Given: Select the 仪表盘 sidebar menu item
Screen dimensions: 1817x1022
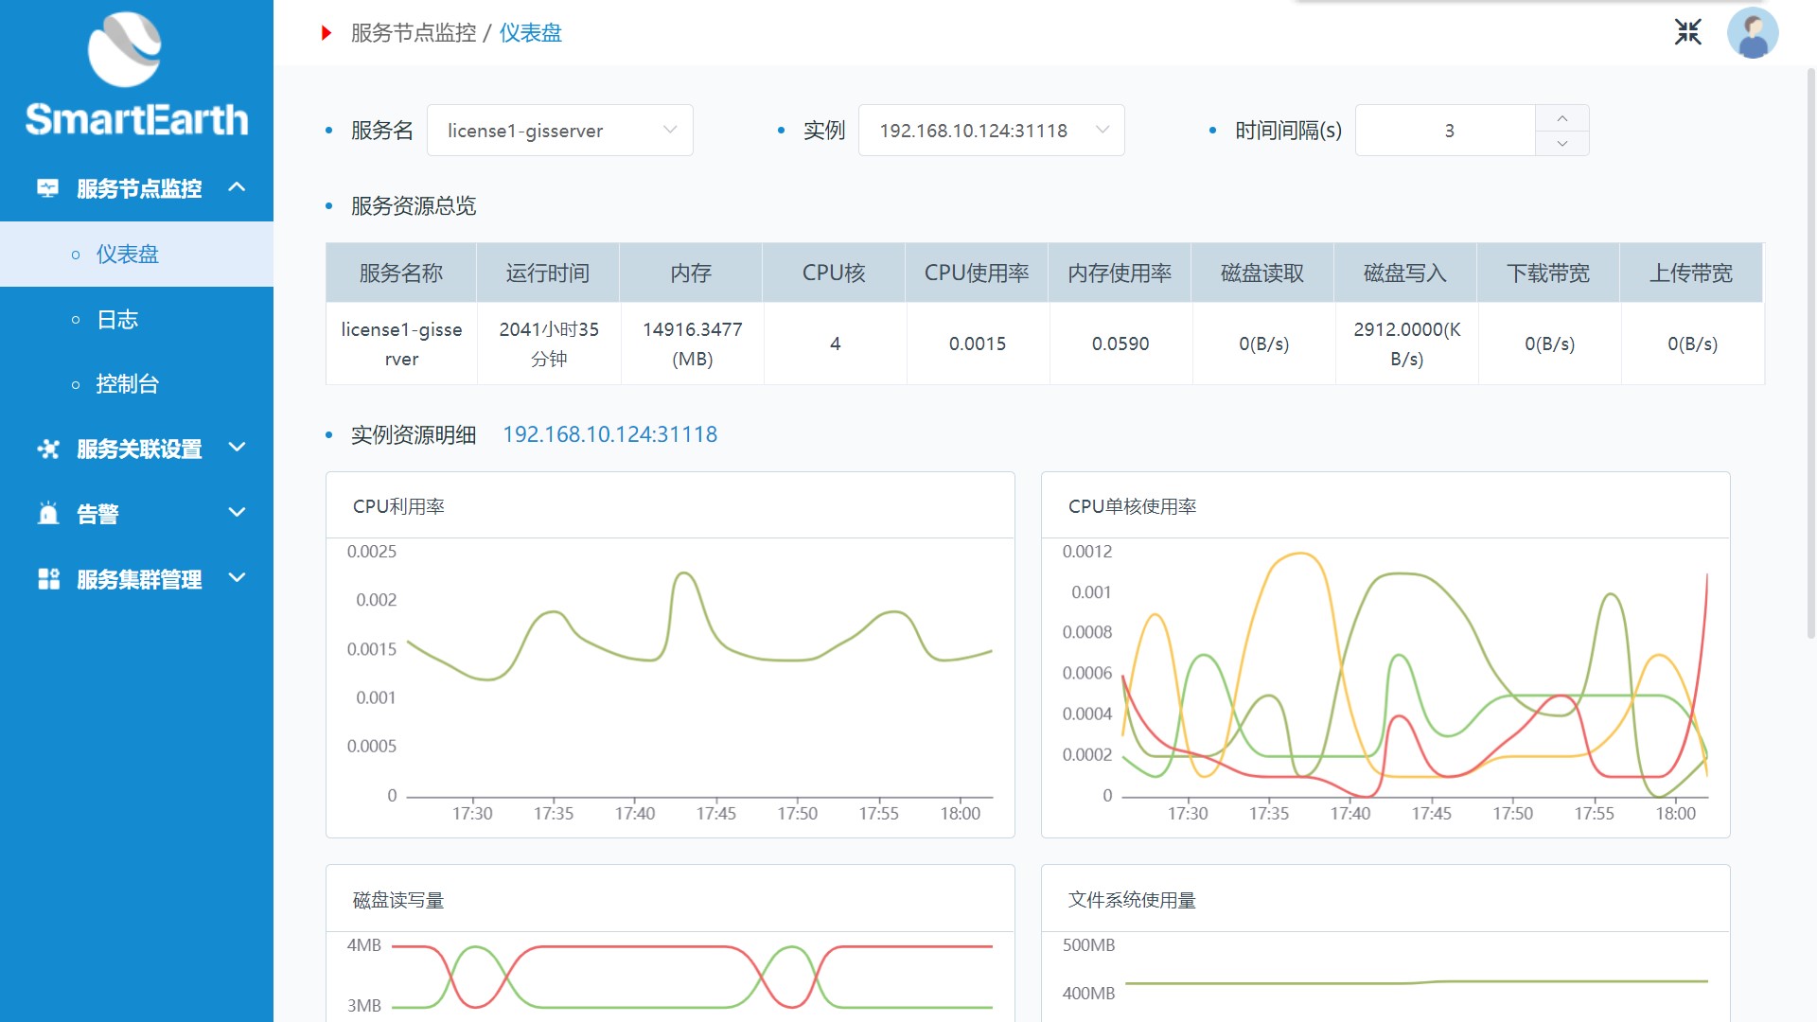Looking at the screenshot, I should point(127,255).
